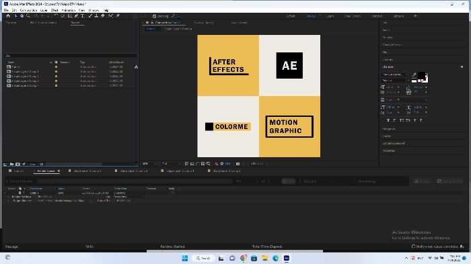
Task: Expand Render Settings row
Action: coord(8,197)
